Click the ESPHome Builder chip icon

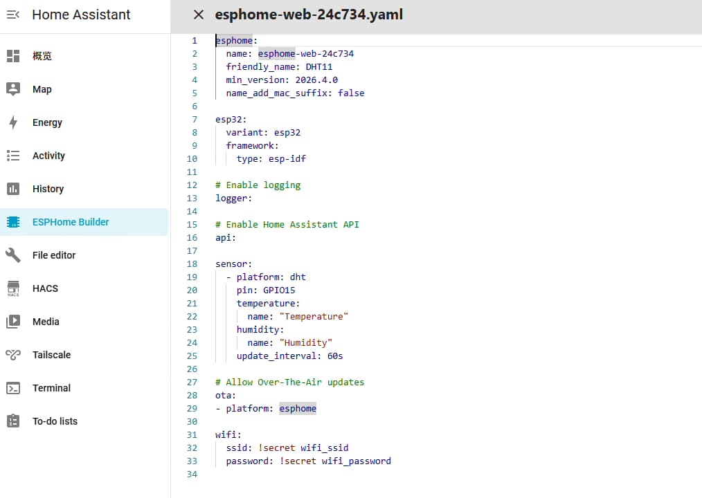[x=13, y=222]
